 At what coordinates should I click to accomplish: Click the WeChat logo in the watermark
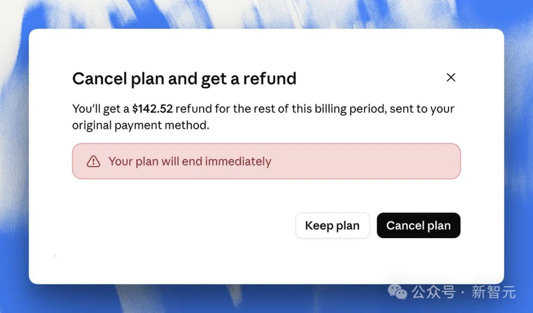point(397,292)
